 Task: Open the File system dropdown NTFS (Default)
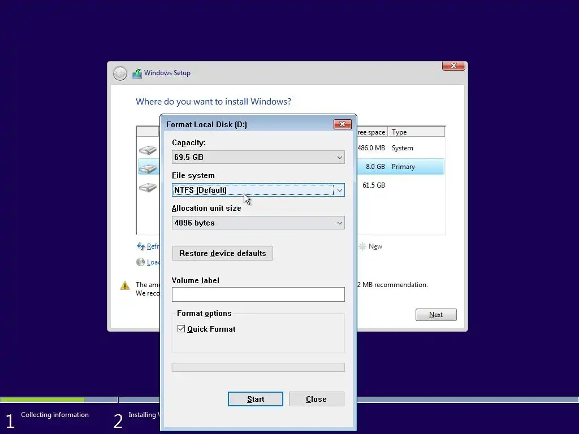click(x=258, y=190)
